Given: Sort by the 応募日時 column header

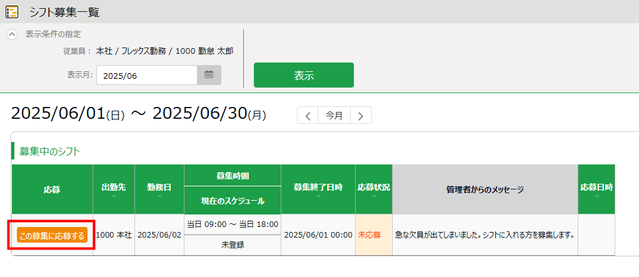Looking at the screenshot, I should (x=596, y=189).
